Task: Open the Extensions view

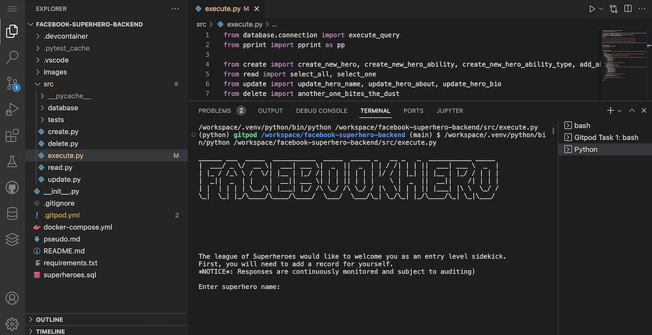Action: coord(12,136)
